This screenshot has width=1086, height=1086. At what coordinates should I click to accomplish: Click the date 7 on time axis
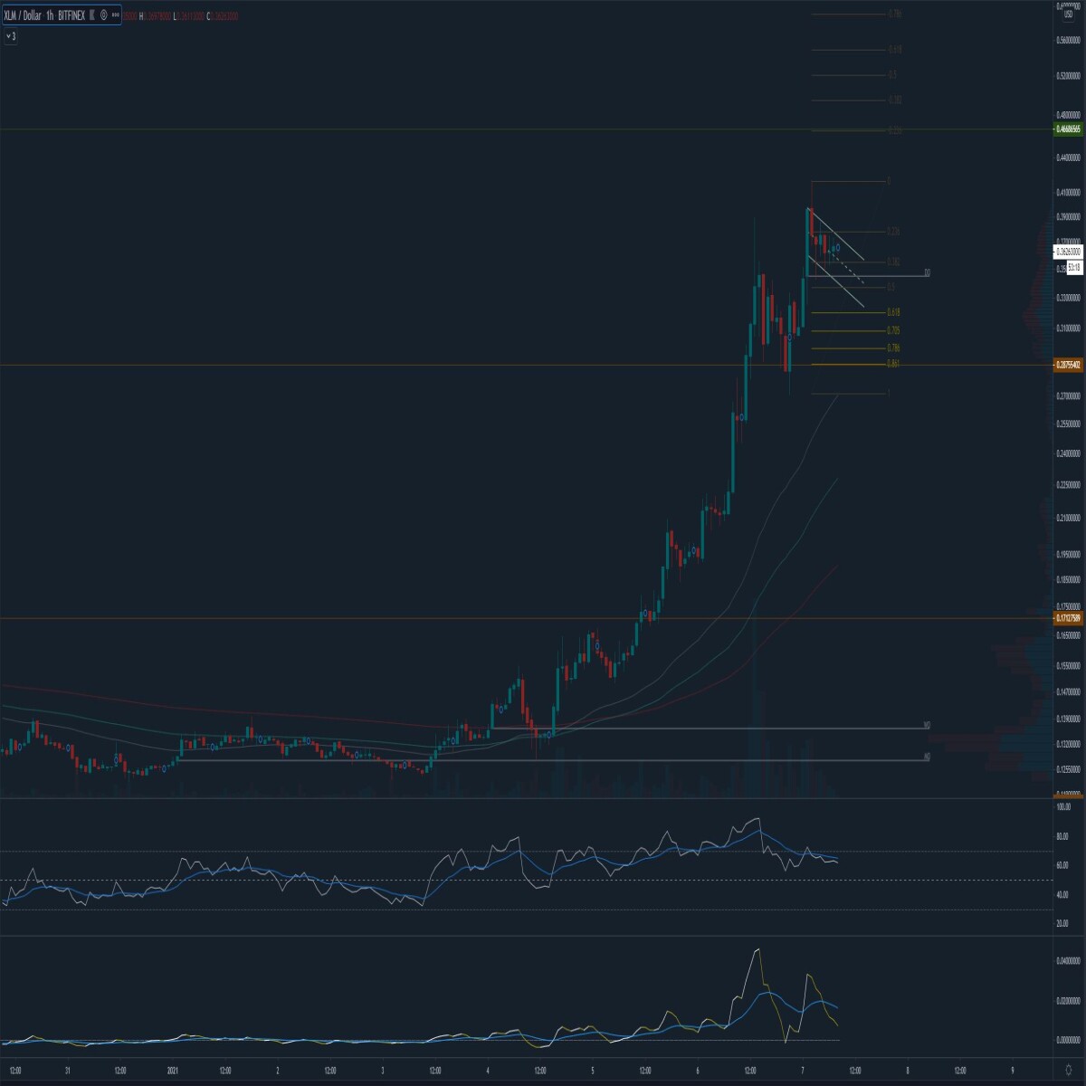(803, 1069)
